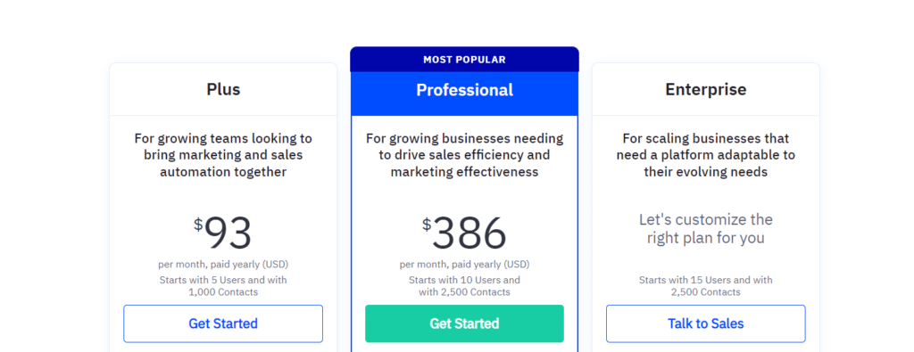Click the Plus plan's Get Started button
The image size is (914, 352).
point(223,323)
